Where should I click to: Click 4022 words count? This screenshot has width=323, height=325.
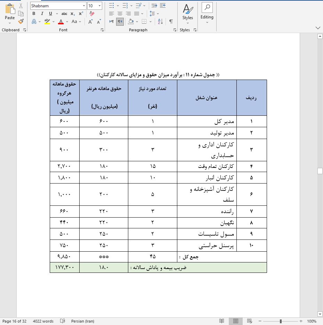coord(43,321)
